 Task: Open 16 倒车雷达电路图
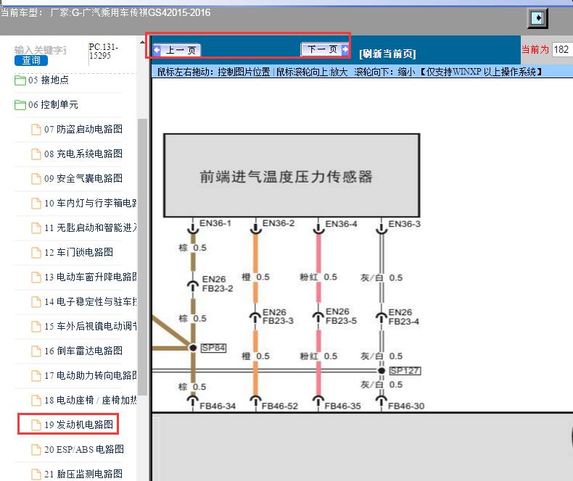(x=83, y=351)
